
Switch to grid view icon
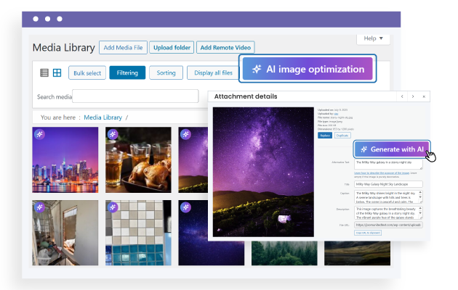57,72
